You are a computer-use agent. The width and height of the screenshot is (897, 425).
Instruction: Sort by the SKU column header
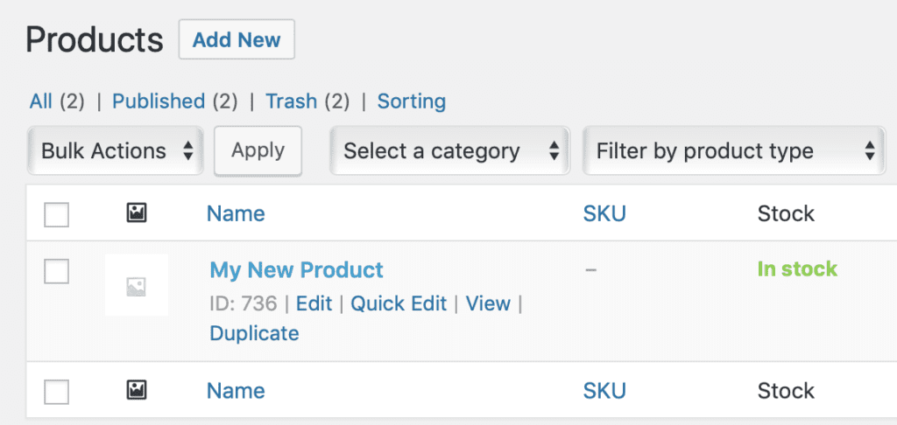point(604,213)
